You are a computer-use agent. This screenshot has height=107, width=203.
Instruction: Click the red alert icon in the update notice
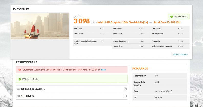point(19,70)
